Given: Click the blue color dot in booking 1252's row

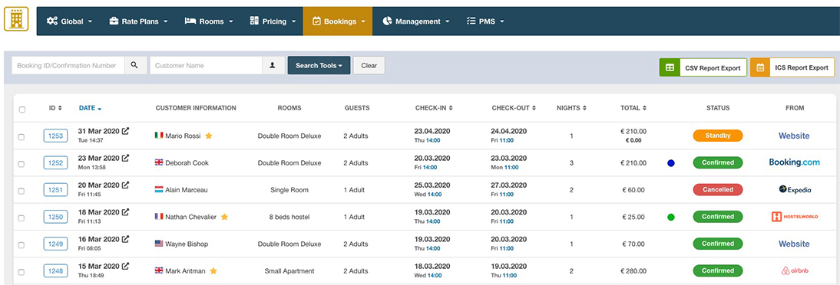Looking at the screenshot, I should (x=671, y=163).
